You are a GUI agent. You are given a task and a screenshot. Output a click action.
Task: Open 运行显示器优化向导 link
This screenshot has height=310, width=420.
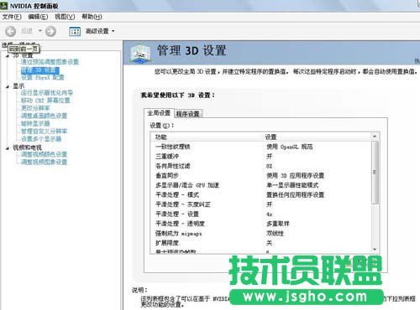47,92
